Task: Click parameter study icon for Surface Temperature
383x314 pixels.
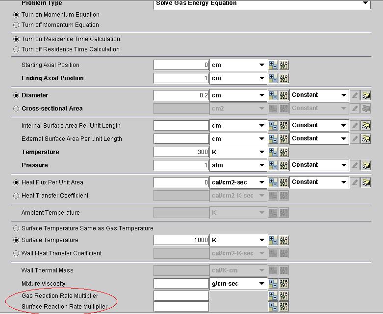Action: click(284, 240)
